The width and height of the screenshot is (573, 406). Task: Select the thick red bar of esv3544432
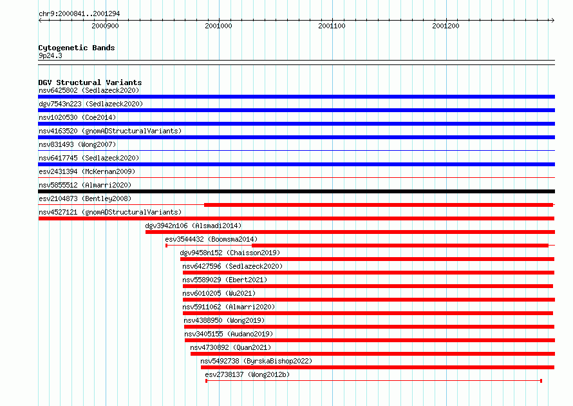(x=400, y=246)
